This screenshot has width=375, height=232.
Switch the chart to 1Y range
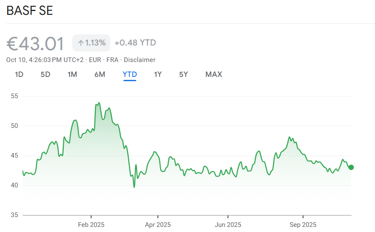click(158, 74)
